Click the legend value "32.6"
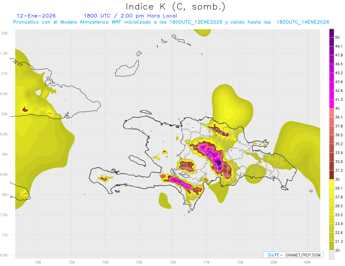This screenshot has width=345, height=266. (339, 162)
